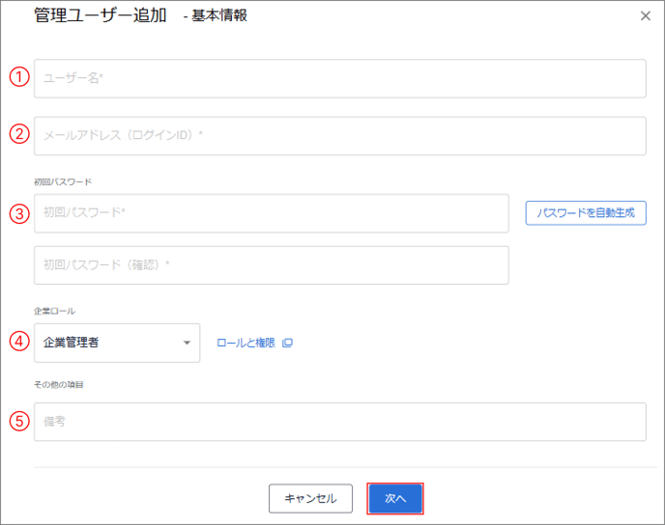Focus the メールアドレス (ログインID) field
This screenshot has width=665, height=525.
[x=339, y=136]
